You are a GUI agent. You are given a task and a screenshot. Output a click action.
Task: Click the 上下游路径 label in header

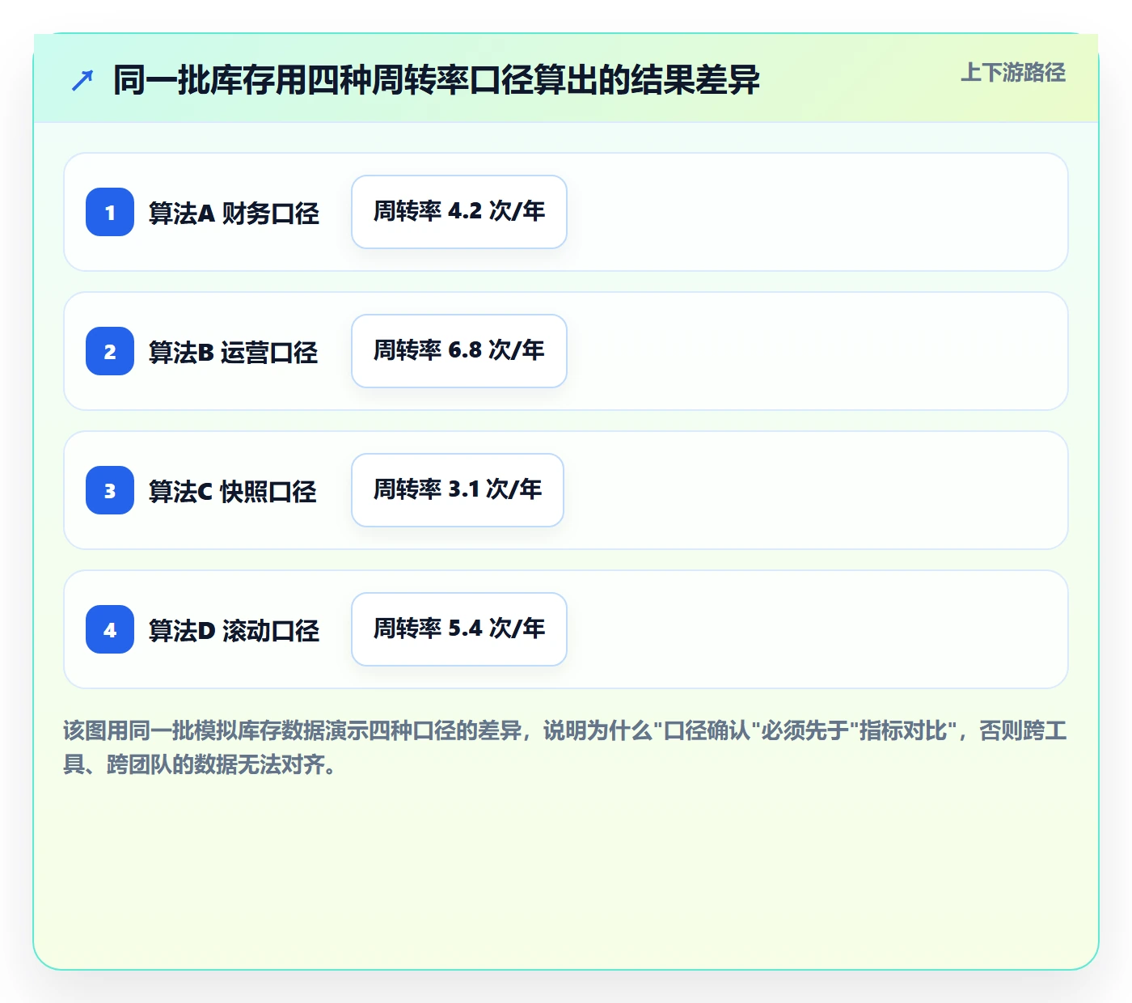click(1013, 73)
